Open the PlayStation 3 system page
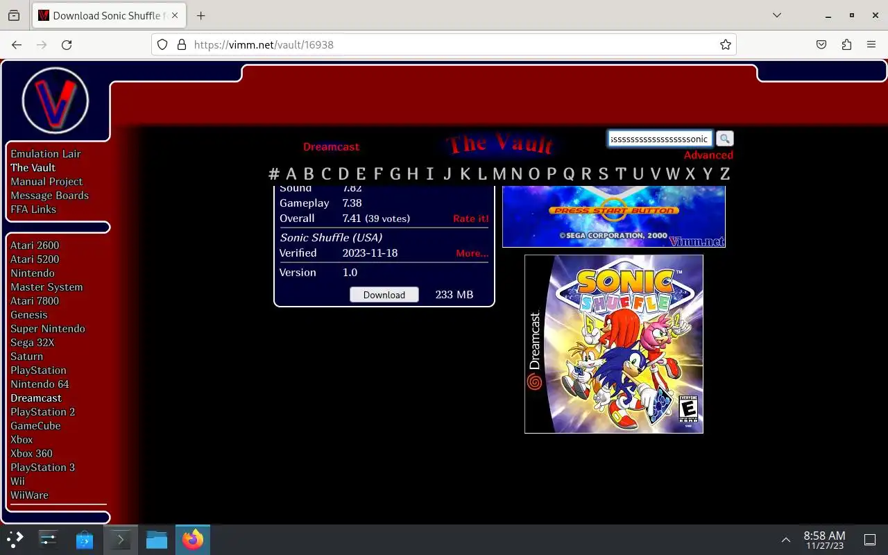The width and height of the screenshot is (888, 555). [43, 468]
